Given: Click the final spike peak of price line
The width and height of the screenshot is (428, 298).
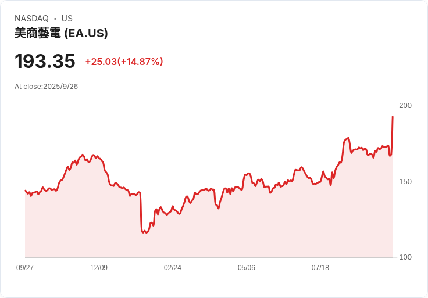Looking at the screenshot, I should (393, 117).
